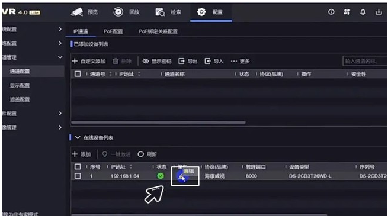Click the edit pencil icon for 192.168.1.64
This screenshot has height=216, width=388.
[182, 176]
